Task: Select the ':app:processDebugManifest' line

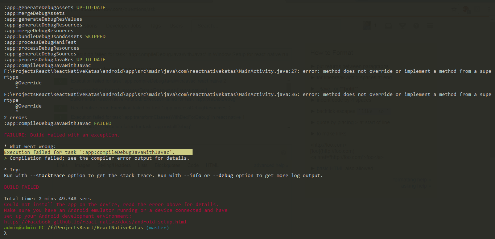Action: tap(40, 42)
